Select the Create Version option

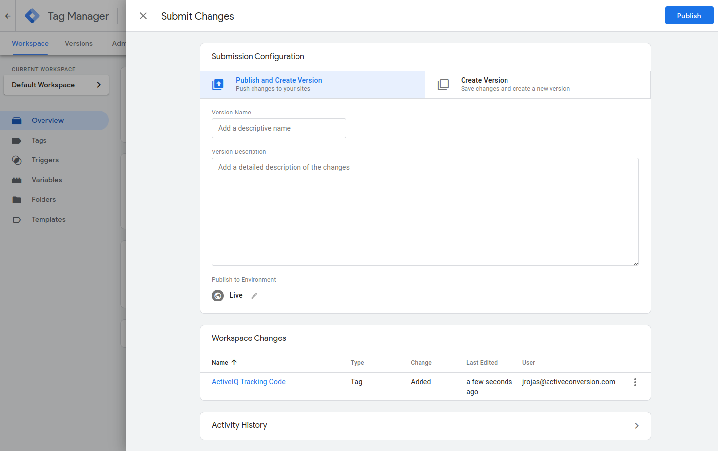538,84
